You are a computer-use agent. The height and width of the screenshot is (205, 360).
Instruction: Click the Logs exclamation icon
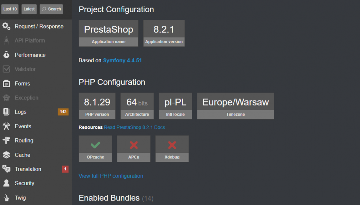coord(6,112)
